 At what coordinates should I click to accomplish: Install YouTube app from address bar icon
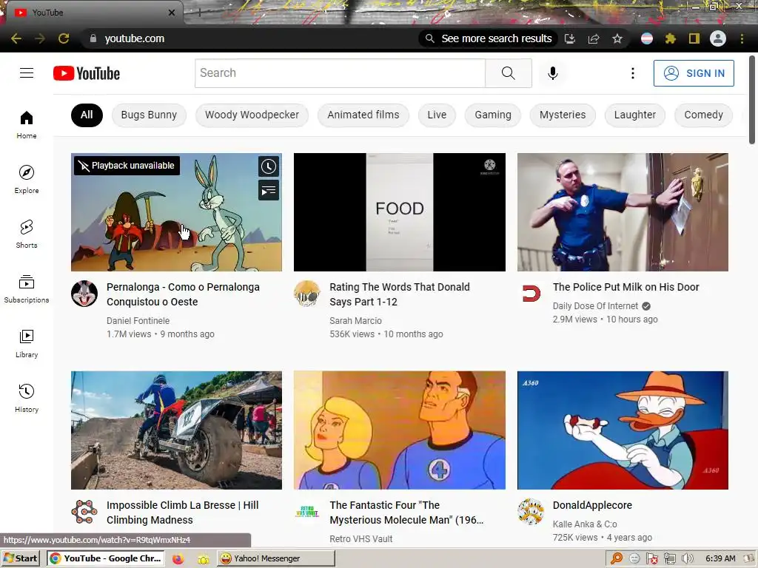tap(570, 38)
